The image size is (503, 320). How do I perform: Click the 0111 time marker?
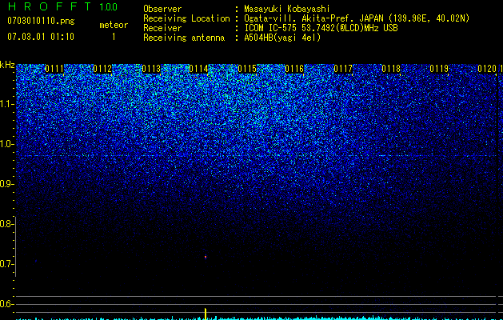tap(54, 69)
